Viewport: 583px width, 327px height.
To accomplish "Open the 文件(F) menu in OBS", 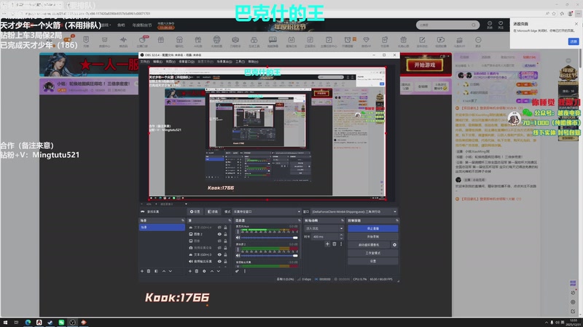I will click(x=144, y=62).
